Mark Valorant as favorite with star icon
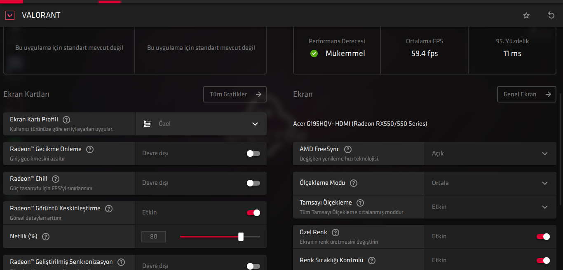The width and height of the screenshot is (563, 270). click(526, 15)
